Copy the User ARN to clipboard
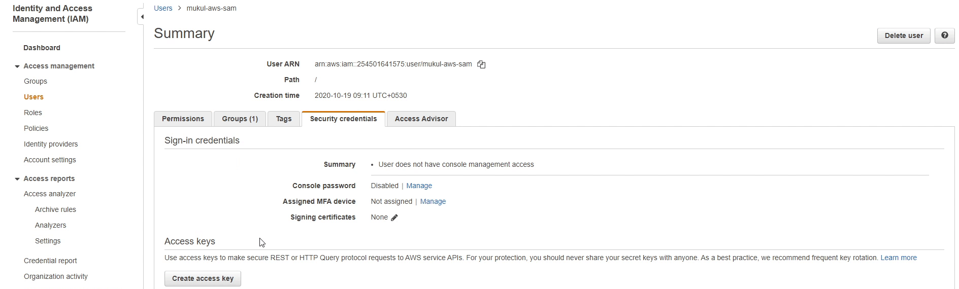 pyautogui.click(x=481, y=64)
